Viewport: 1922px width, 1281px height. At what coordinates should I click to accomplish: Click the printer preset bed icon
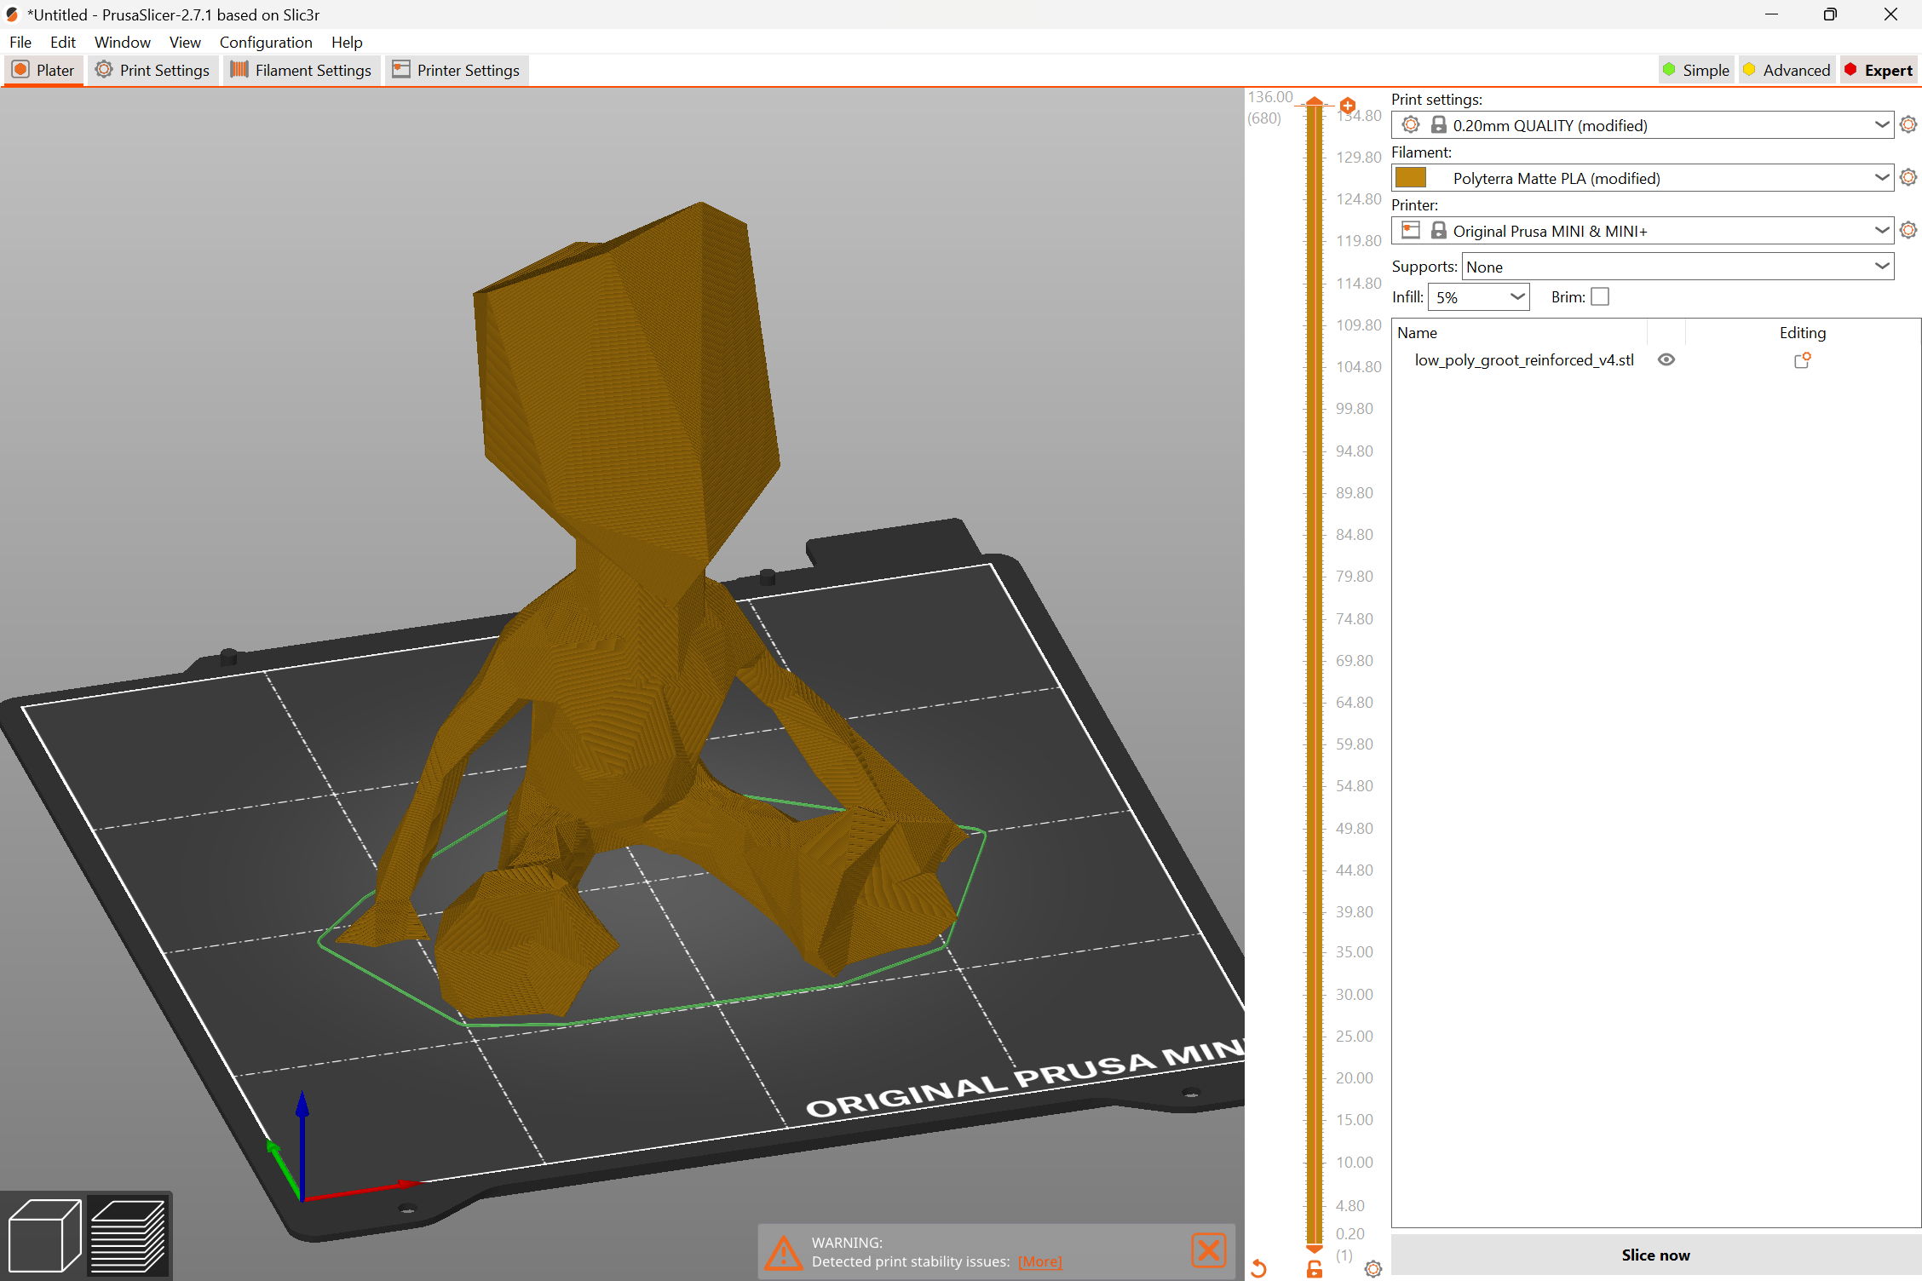1411,231
